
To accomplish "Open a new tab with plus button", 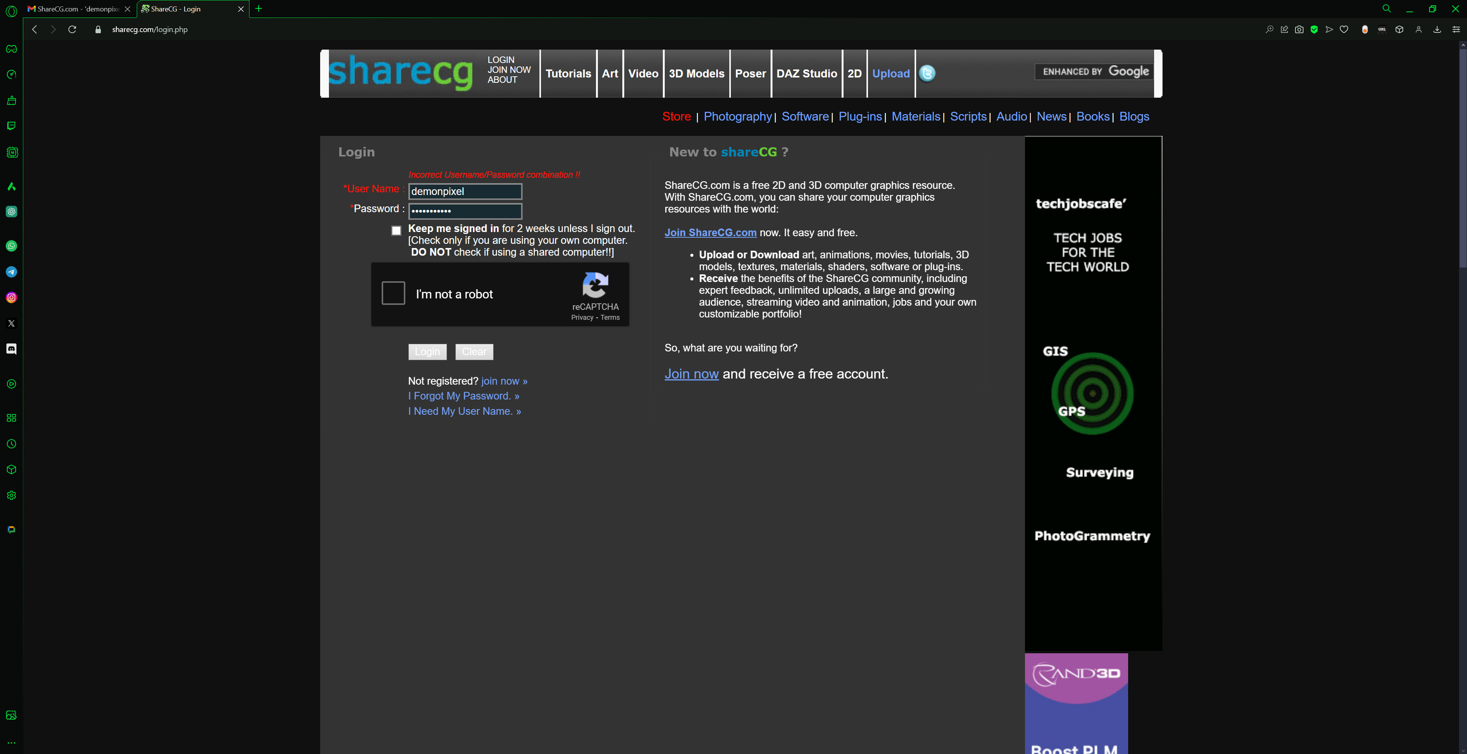I will (x=259, y=8).
